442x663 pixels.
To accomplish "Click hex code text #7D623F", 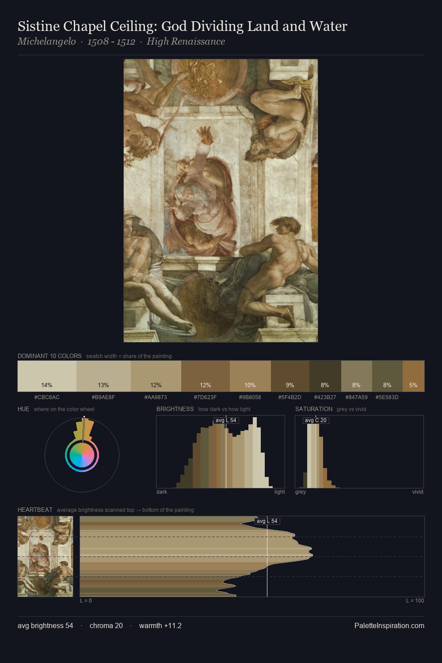I will [x=205, y=397].
